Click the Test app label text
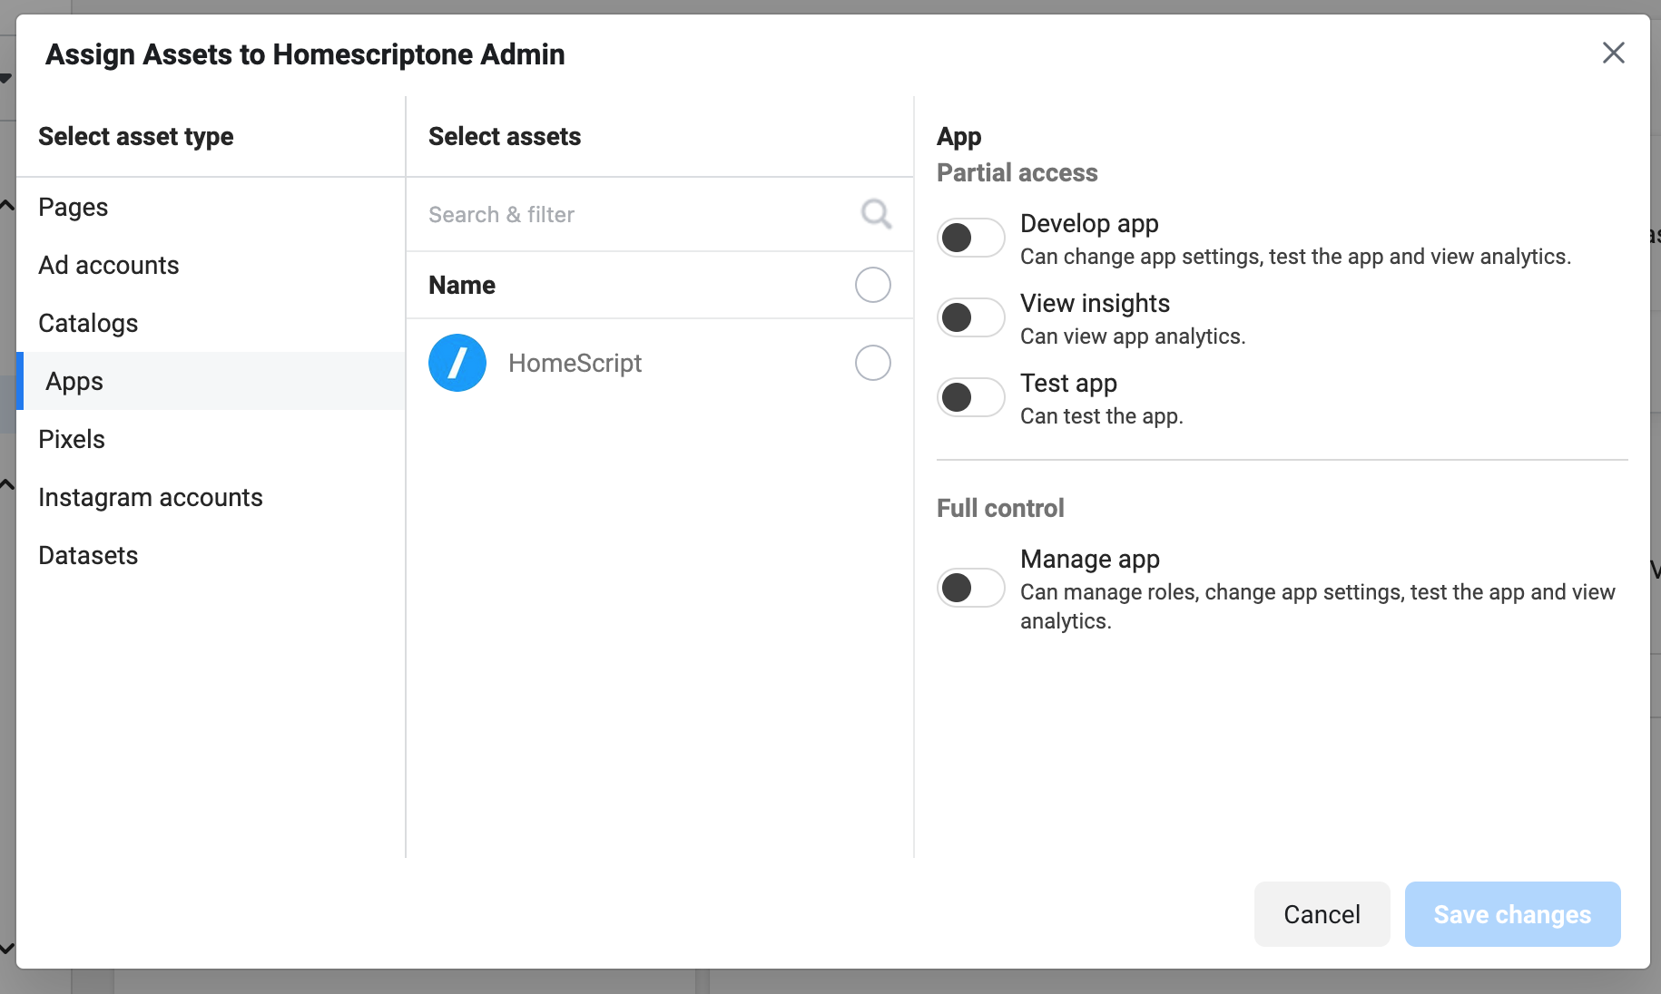The height and width of the screenshot is (994, 1661). click(1068, 384)
